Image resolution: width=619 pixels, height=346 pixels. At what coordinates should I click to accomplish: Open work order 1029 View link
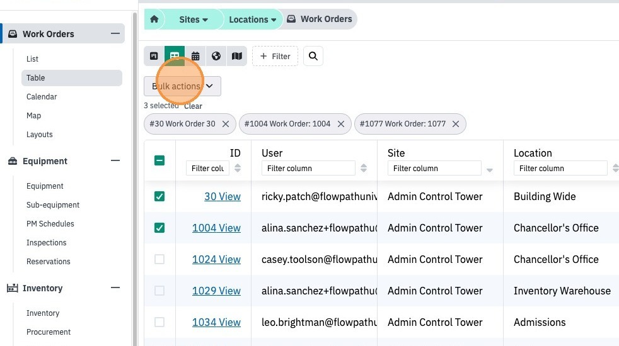coord(216,291)
